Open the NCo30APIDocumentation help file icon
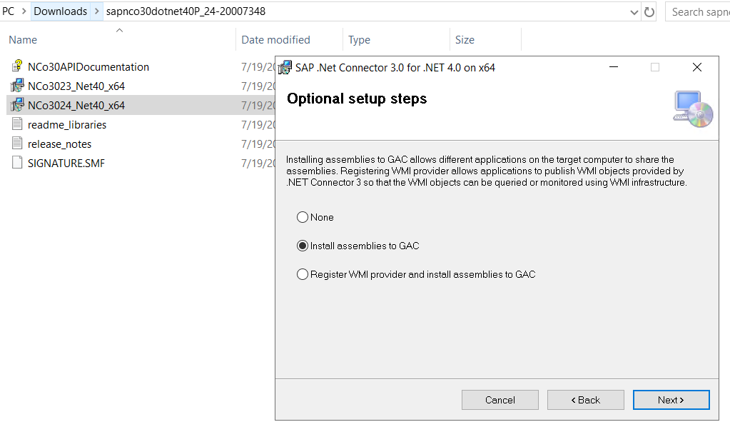The image size is (730, 427). (17, 66)
